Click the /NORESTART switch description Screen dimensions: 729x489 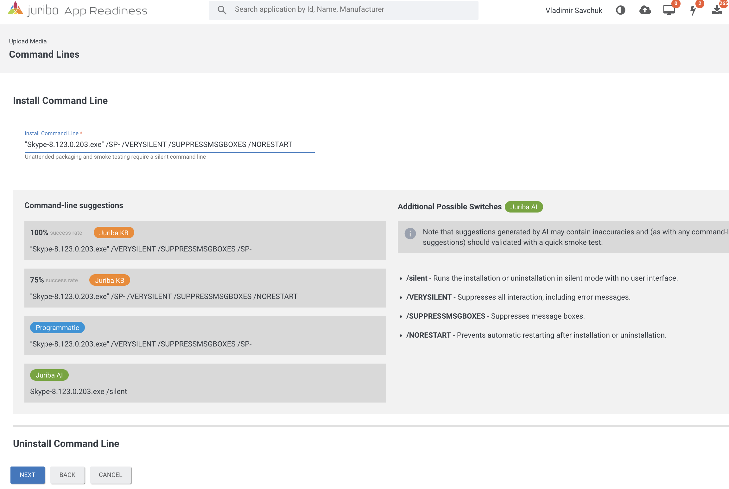click(536, 335)
